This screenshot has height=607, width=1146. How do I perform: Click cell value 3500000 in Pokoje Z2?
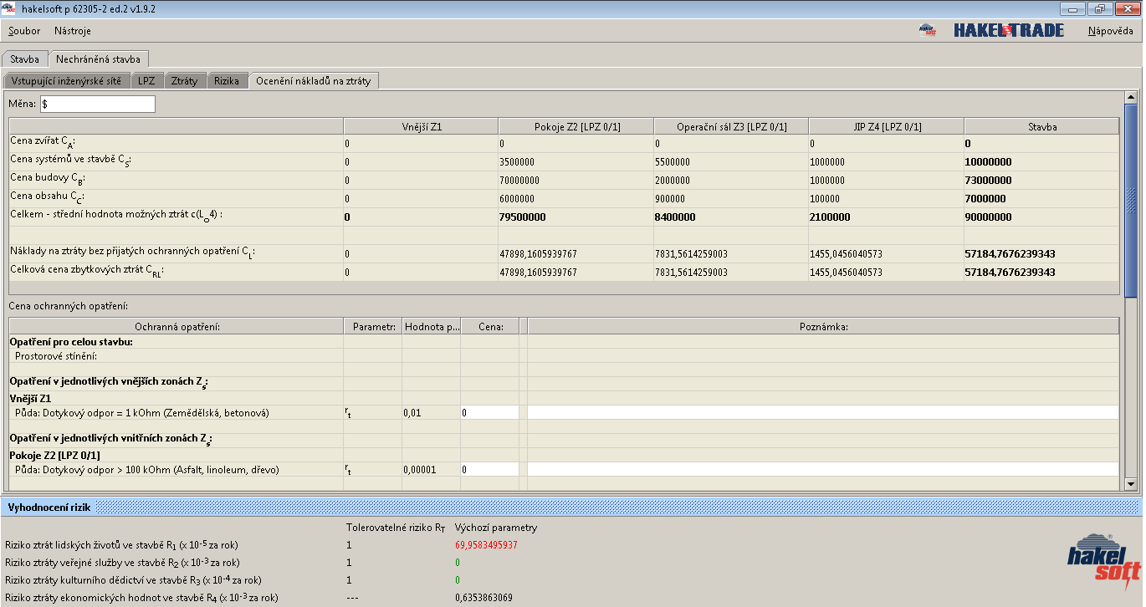click(x=517, y=162)
